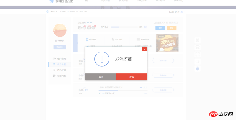Click the phone icon in the right floating bar
This screenshot has height=120, width=236.
[x=198, y=47]
